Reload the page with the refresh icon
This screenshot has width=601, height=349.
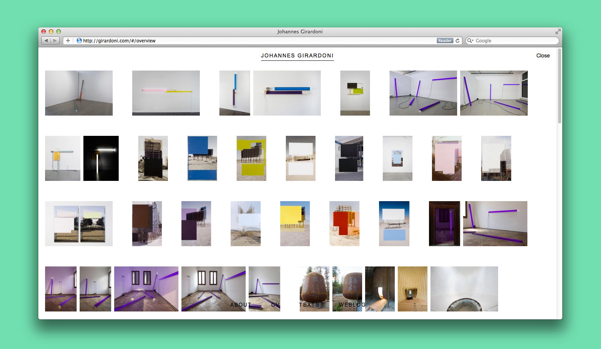click(x=458, y=41)
